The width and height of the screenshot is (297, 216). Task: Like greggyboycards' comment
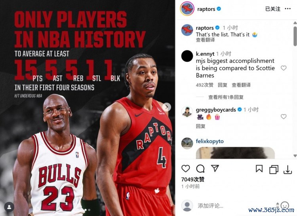click(284, 117)
